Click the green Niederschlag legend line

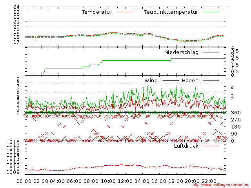[x=211, y=52]
